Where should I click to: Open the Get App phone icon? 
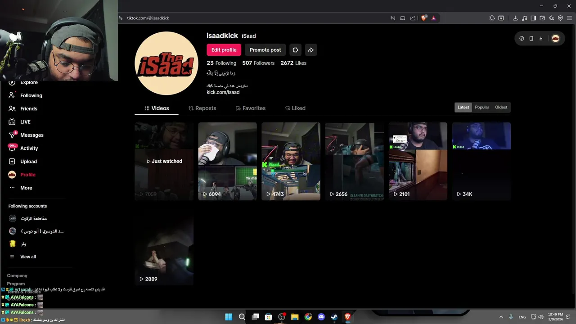coord(531,38)
